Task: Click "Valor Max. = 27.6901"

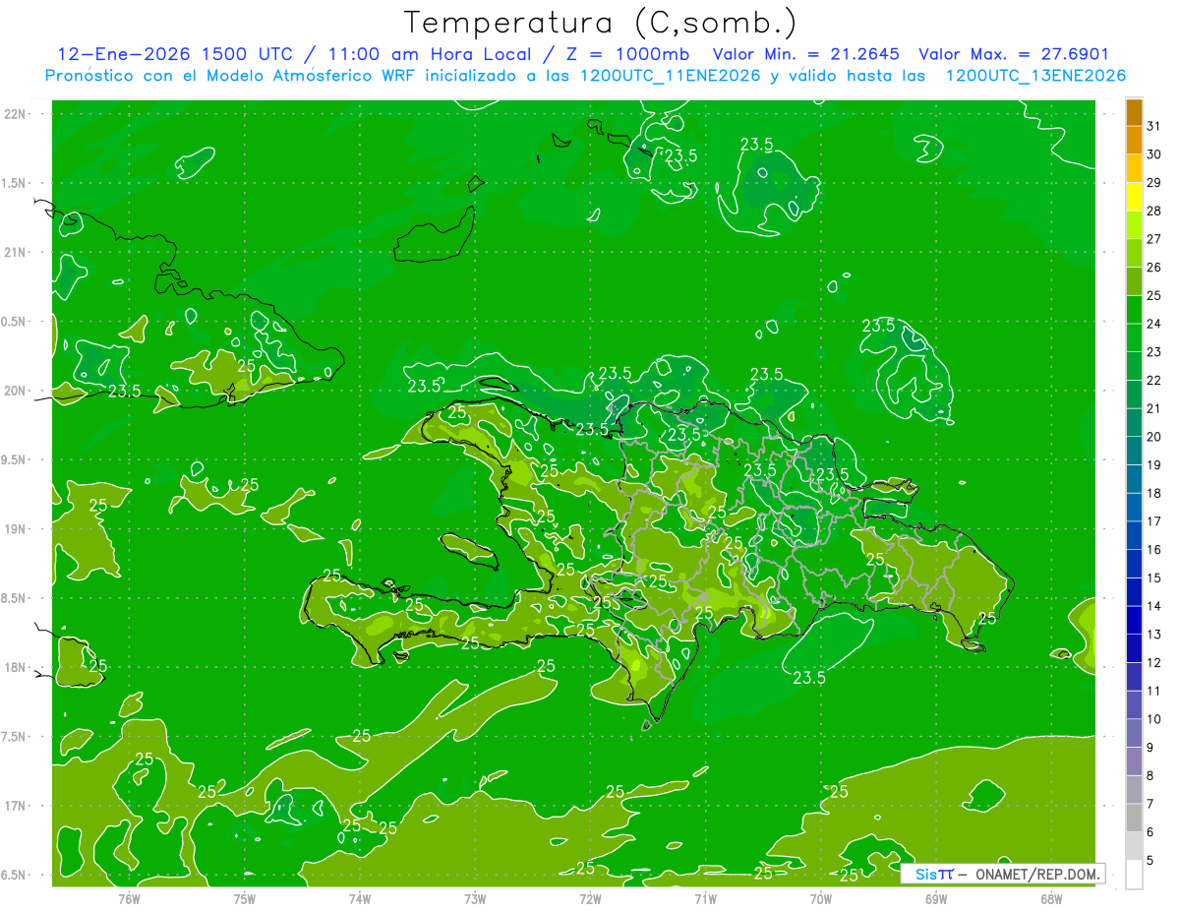Action: point(1014,54)
